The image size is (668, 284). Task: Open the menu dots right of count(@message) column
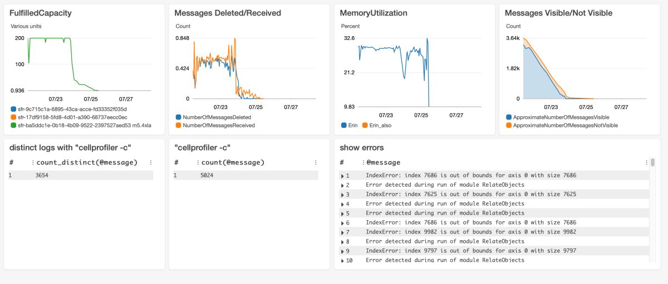[316, 162]
